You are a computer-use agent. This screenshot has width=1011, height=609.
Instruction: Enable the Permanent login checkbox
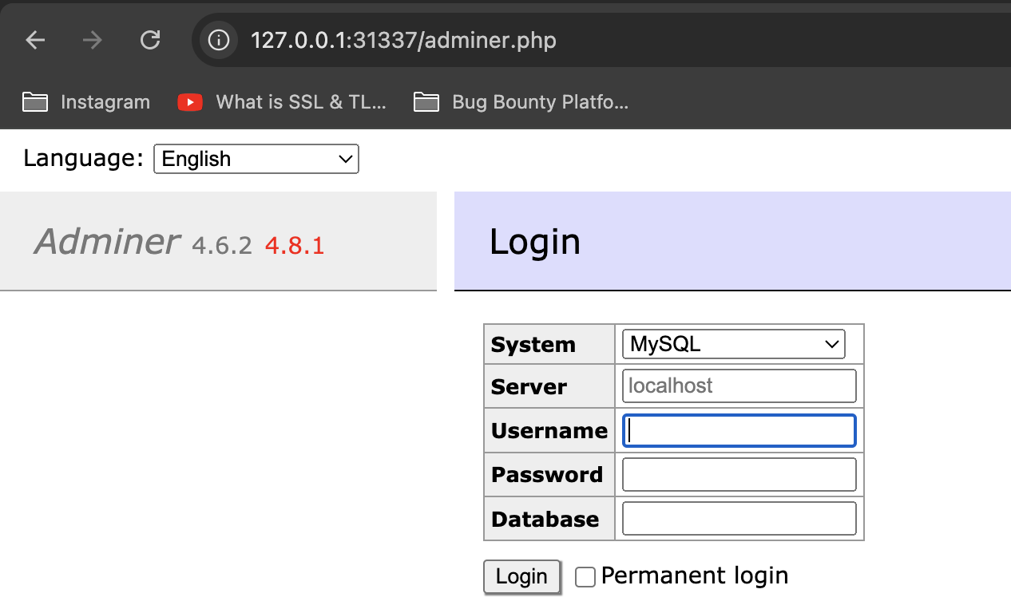[x=585, y=577]
